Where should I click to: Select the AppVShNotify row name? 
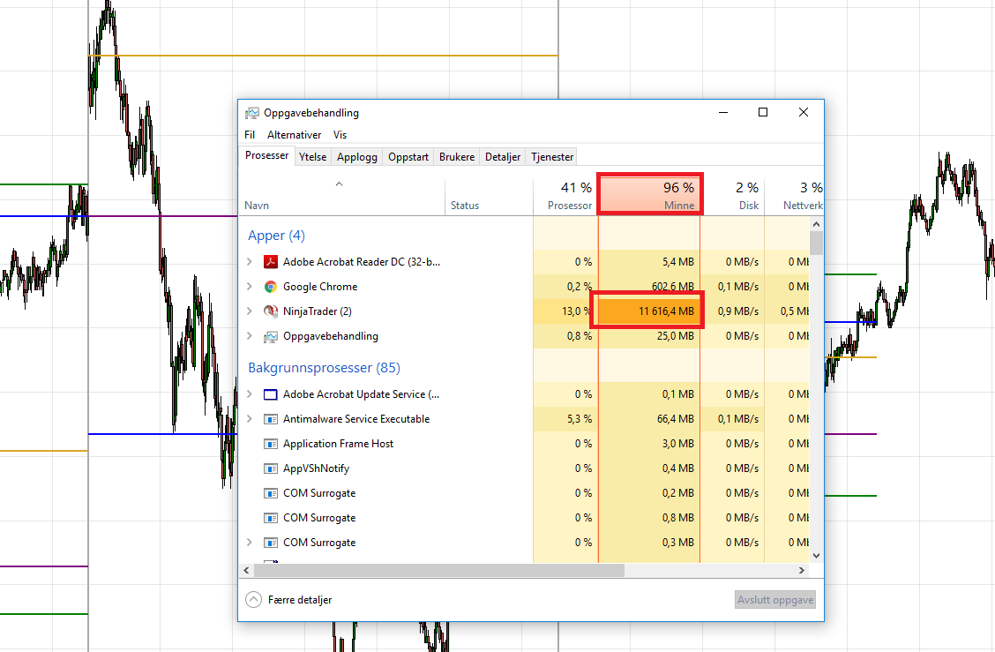[316, 468]
